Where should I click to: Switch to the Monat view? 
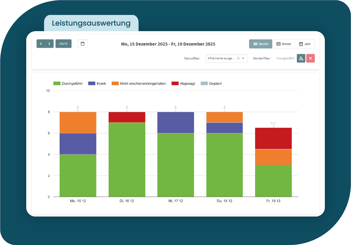283,44
